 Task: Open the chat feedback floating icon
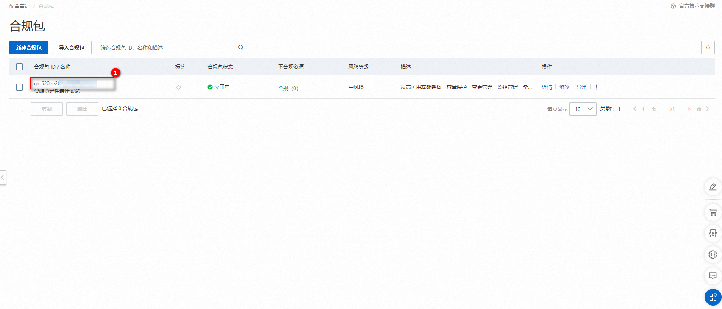point(713,276)
